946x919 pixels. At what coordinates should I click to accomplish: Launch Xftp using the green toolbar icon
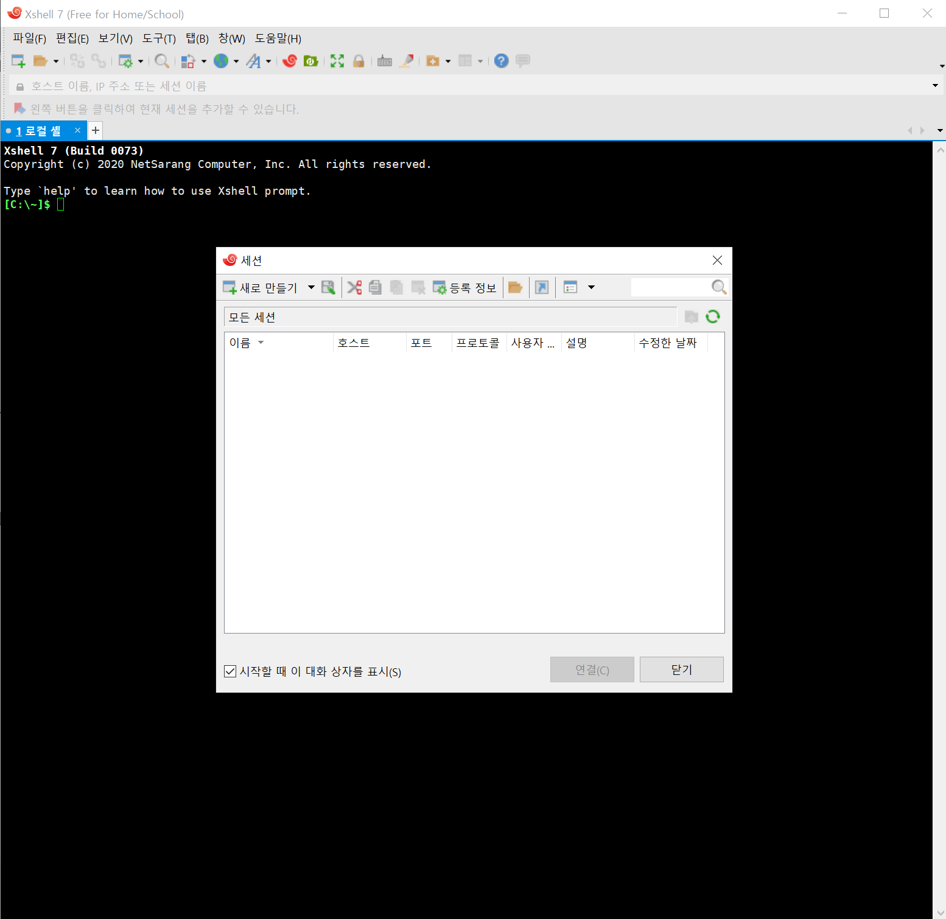[x=311, y=61]
